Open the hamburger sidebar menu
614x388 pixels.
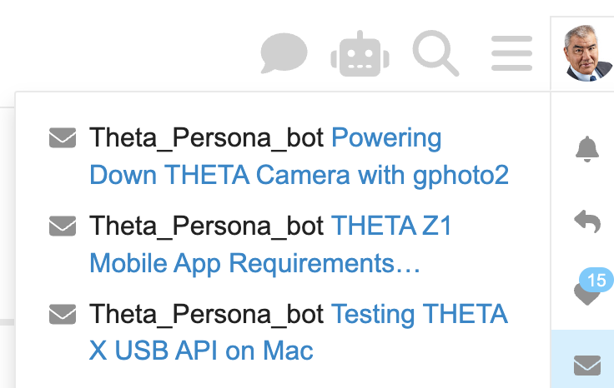point(511,53)
